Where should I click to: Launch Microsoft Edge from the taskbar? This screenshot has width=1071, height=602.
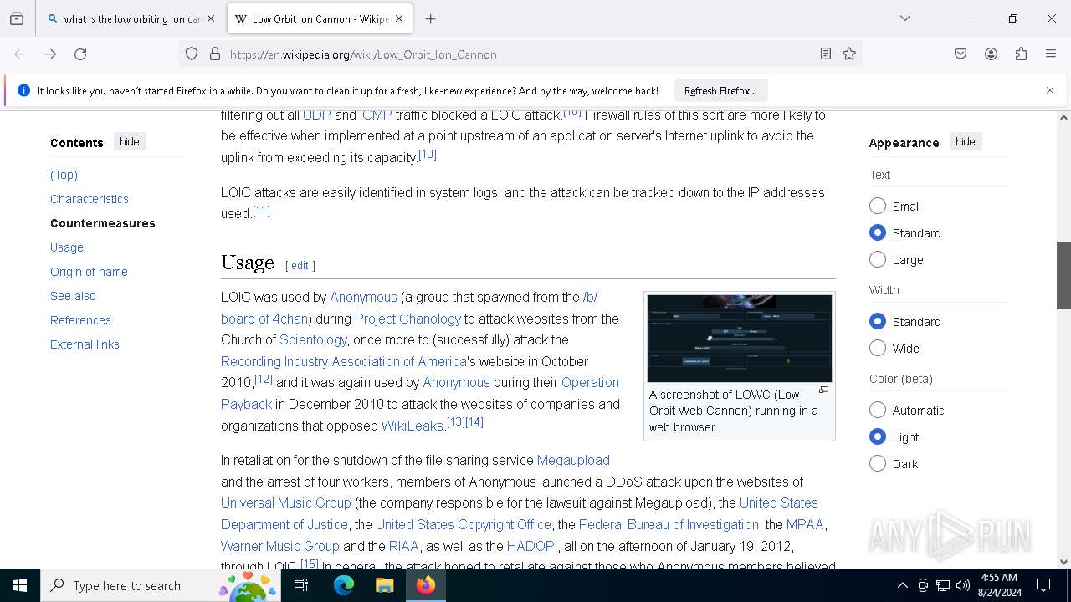[x=344, y=585]
